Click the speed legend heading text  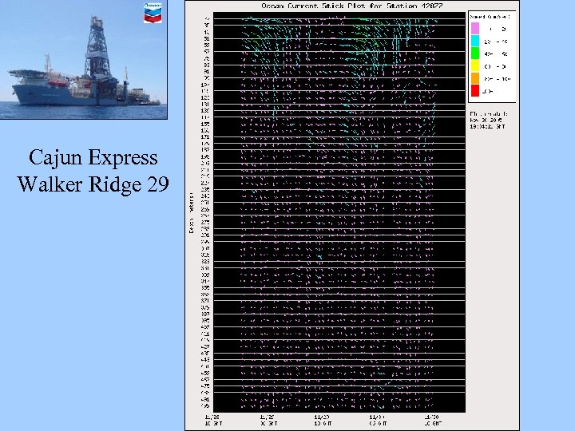[490, 17]
